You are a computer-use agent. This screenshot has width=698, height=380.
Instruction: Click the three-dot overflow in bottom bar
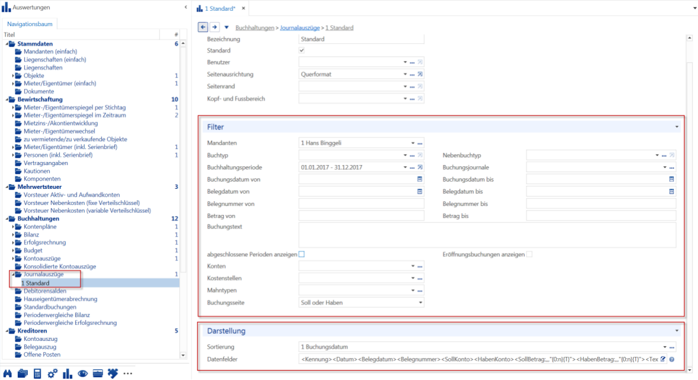pos(128,373)
